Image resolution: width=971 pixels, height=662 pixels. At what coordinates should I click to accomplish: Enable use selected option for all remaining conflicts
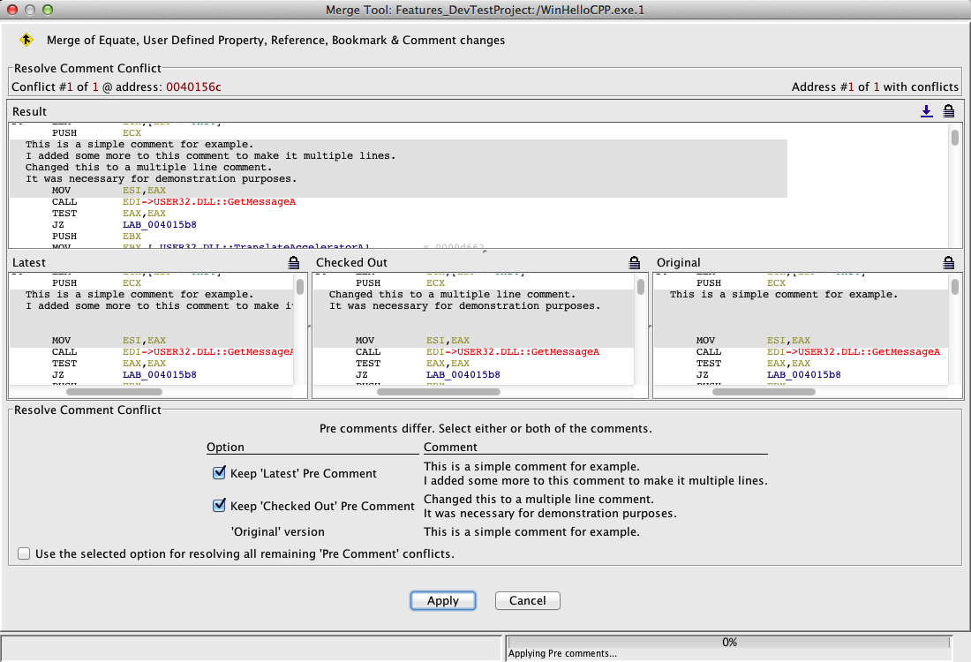[x=24, y=554]
